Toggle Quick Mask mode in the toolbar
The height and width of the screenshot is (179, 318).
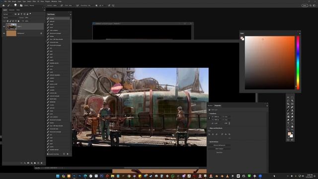click(288, 140)
